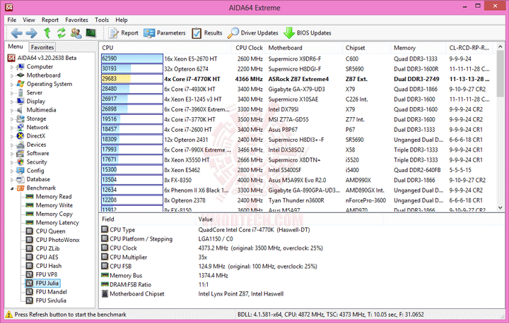This screenshot has width=509, height=323.
Task: Click the 62590 score bar
Action: point(131,59)
